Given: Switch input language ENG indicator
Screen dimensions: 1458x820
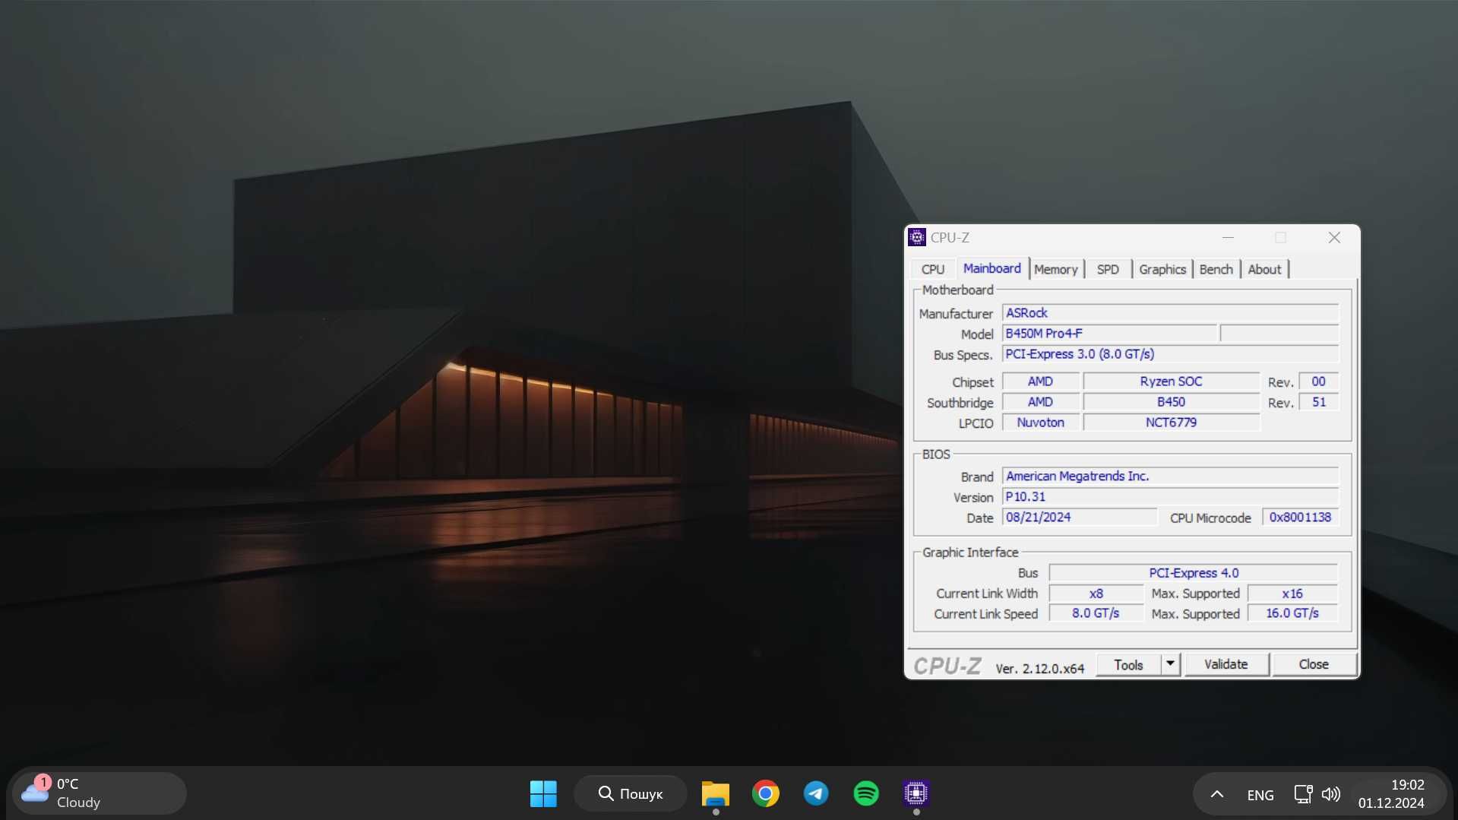Looking at the screenshot, I should 1260,795.
